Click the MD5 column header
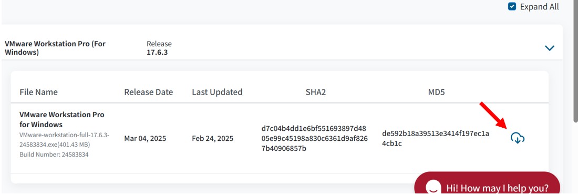The image size is (578, 195). [437, 92]
